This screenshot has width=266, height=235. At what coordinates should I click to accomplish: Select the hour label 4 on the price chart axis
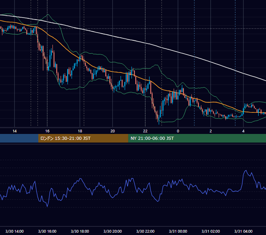243,131
